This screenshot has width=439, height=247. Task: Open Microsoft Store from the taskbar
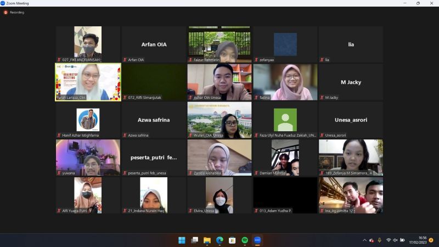(232, 240)
